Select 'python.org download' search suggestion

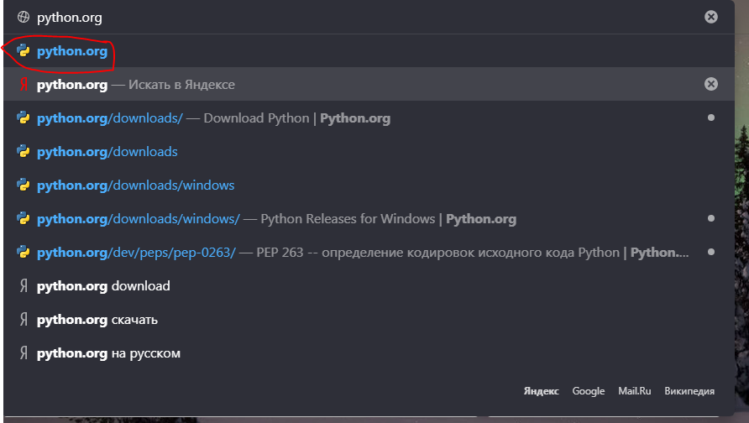click(369, 285)
